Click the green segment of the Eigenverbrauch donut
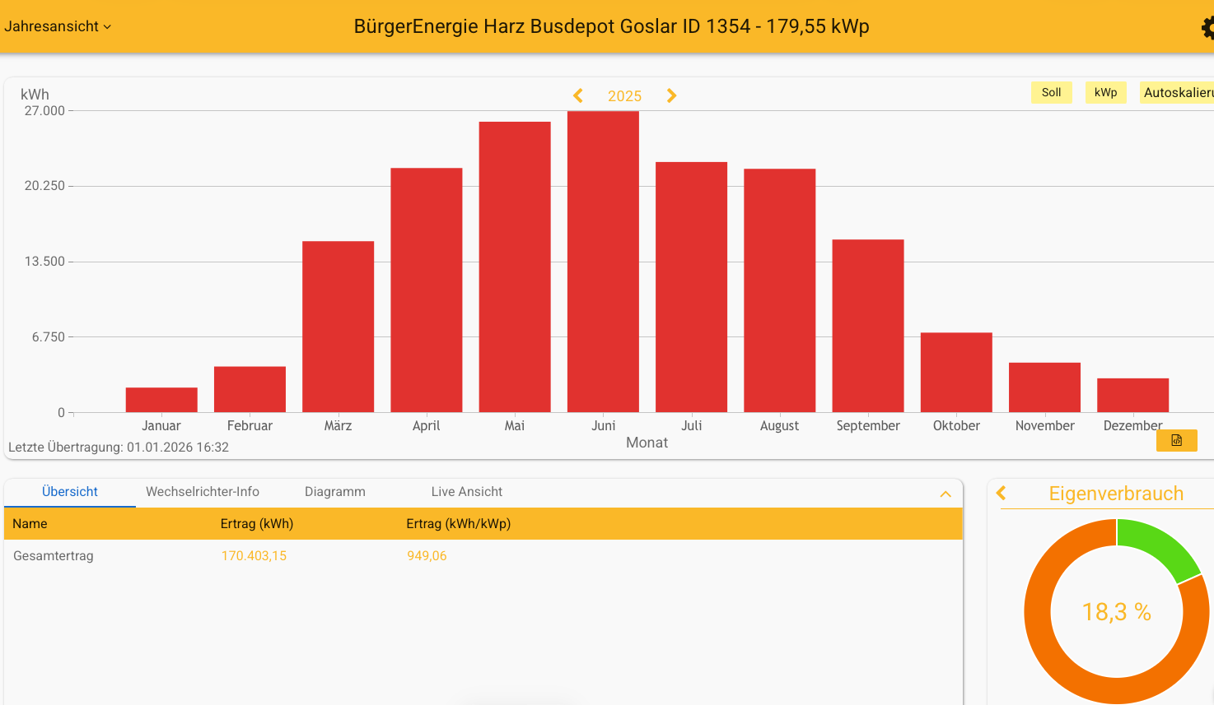The height and width of the screenshot is (705, 1214). click(x=1157, y=546)
